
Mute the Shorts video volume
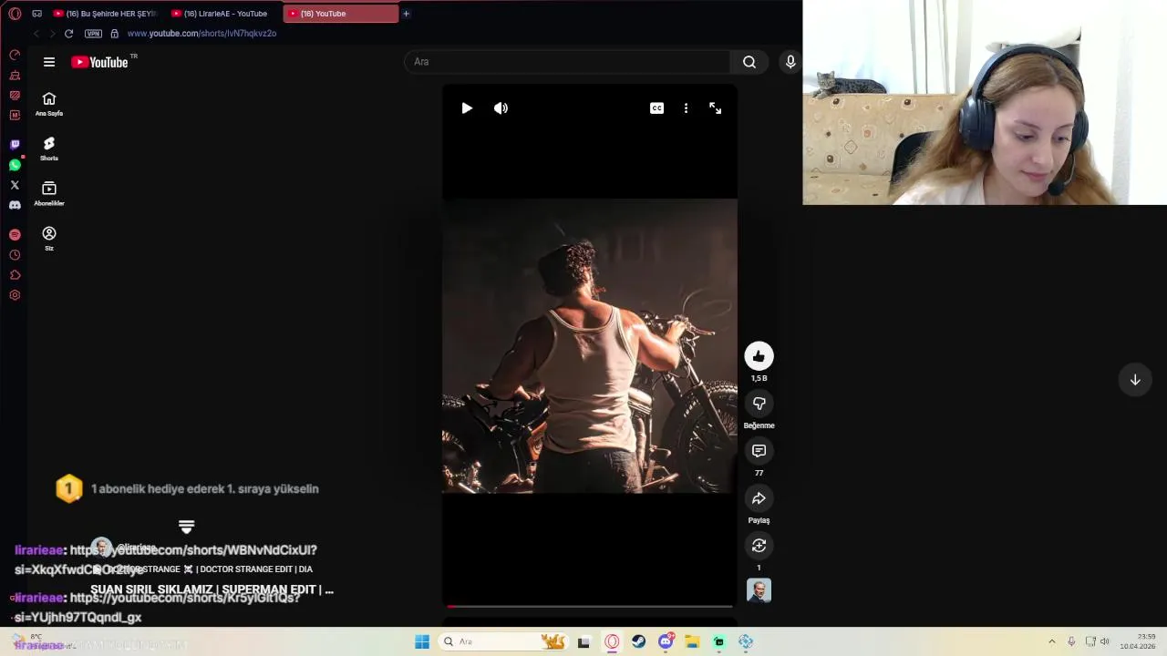[x=501, y=108]
